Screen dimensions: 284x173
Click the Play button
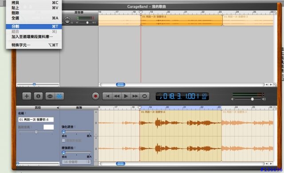click(126, 96)
